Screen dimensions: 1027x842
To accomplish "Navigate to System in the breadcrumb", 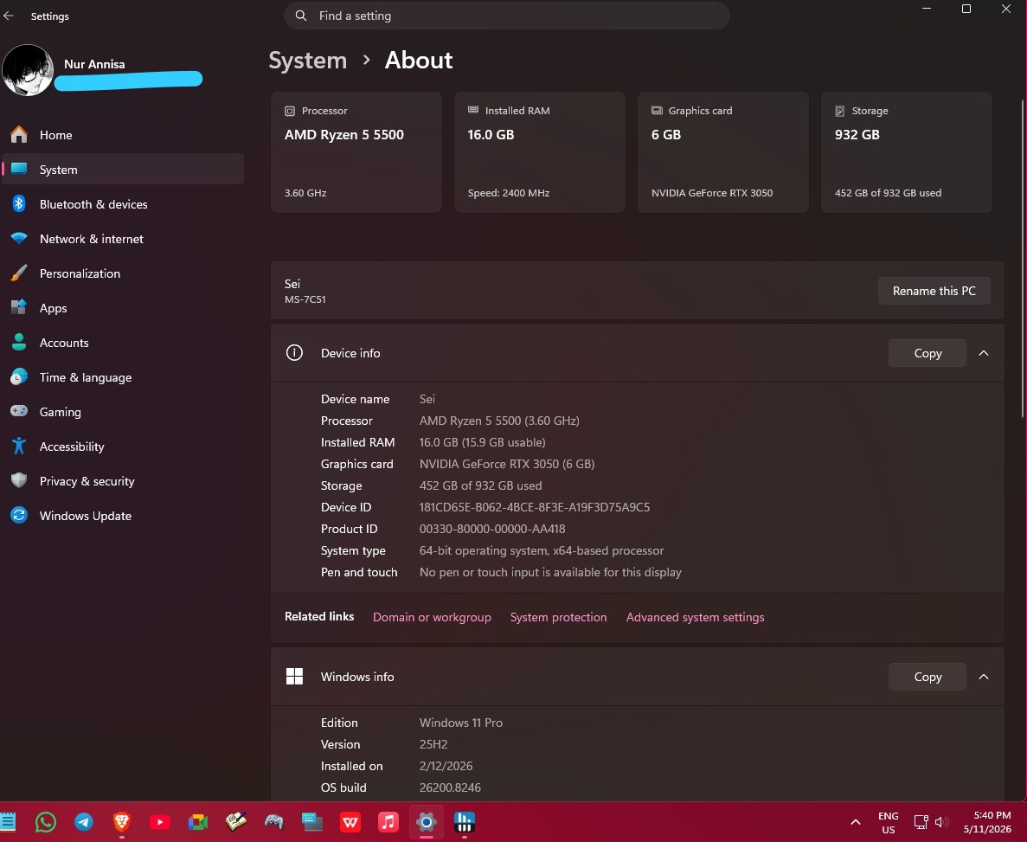I will [x=308, y=61].
